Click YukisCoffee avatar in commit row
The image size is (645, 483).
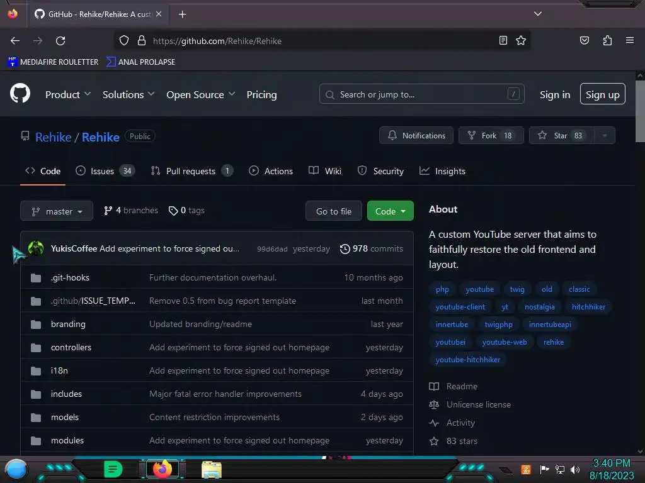(x=36, y=248)
